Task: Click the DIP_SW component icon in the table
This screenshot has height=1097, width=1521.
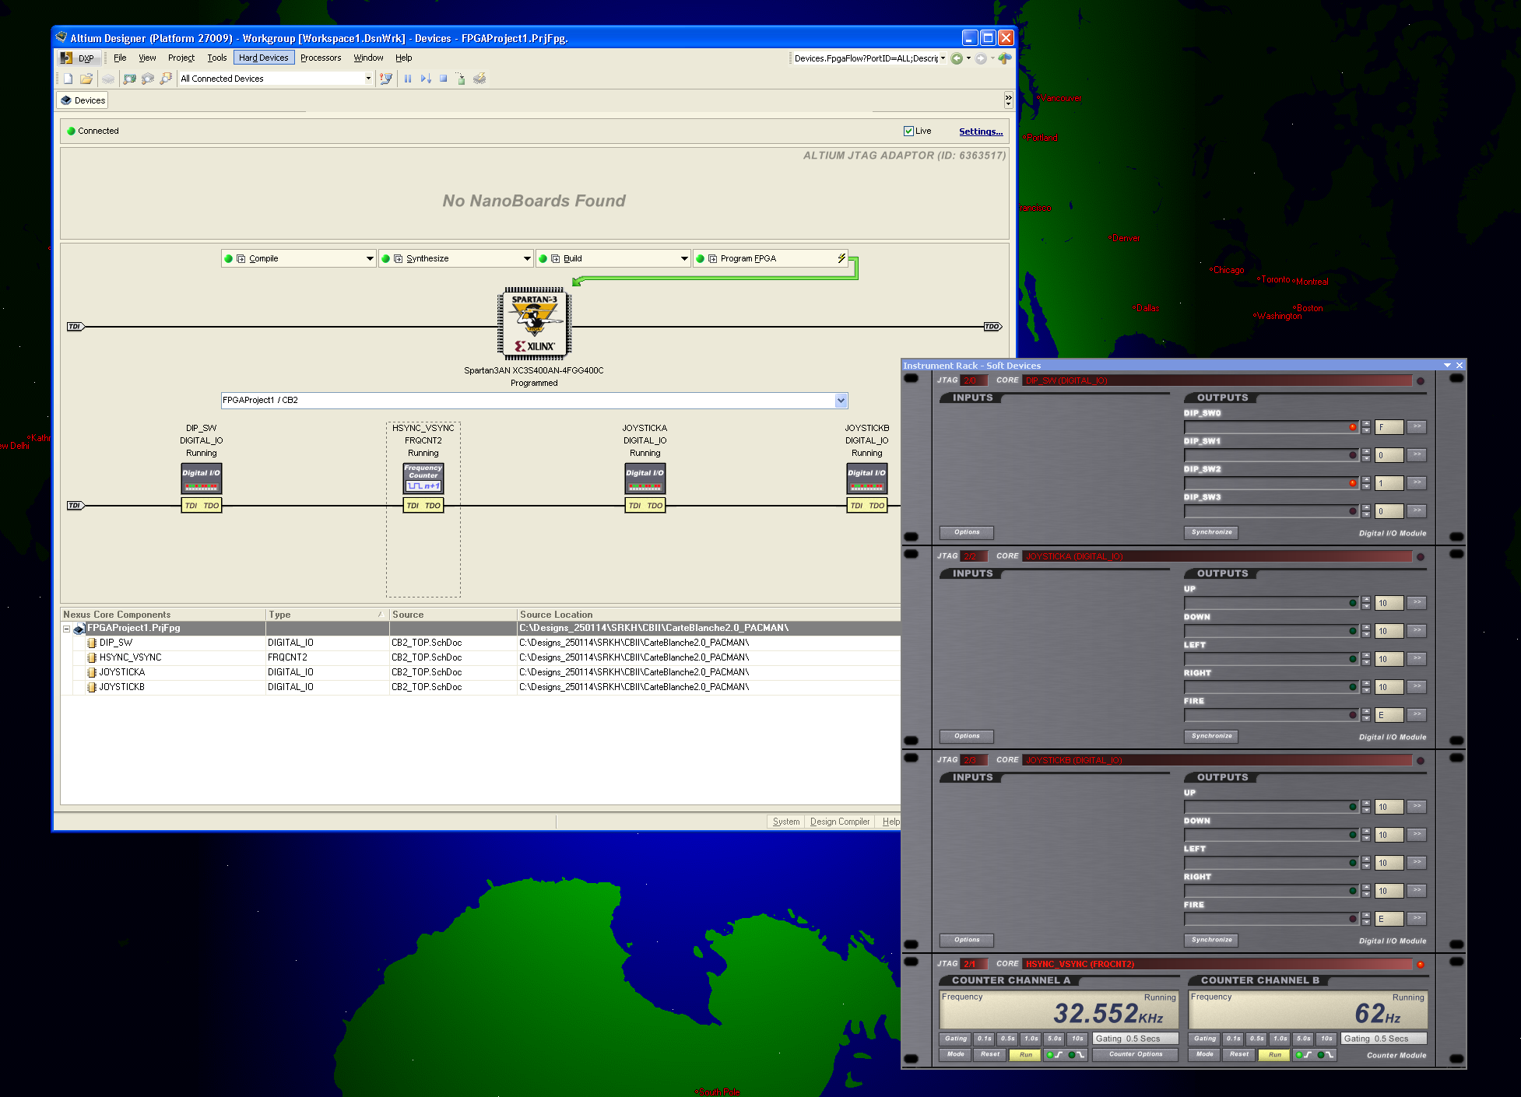Action: click(x=92, y=643)
